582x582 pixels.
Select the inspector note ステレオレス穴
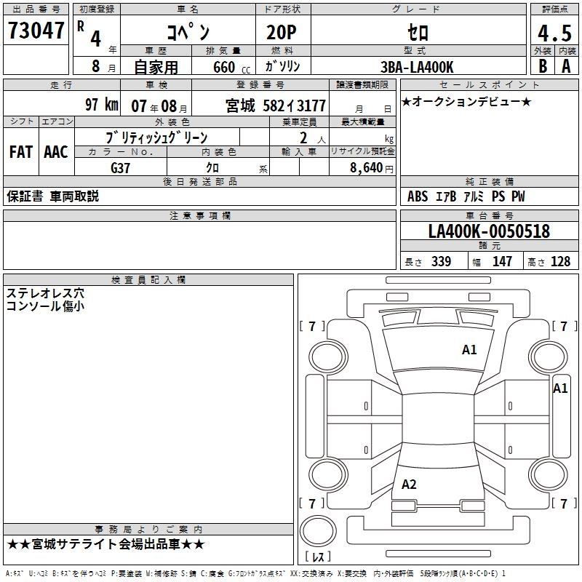click(45, 293)
